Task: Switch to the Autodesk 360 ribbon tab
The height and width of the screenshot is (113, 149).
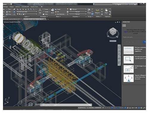Action: [x=25, y=7]
